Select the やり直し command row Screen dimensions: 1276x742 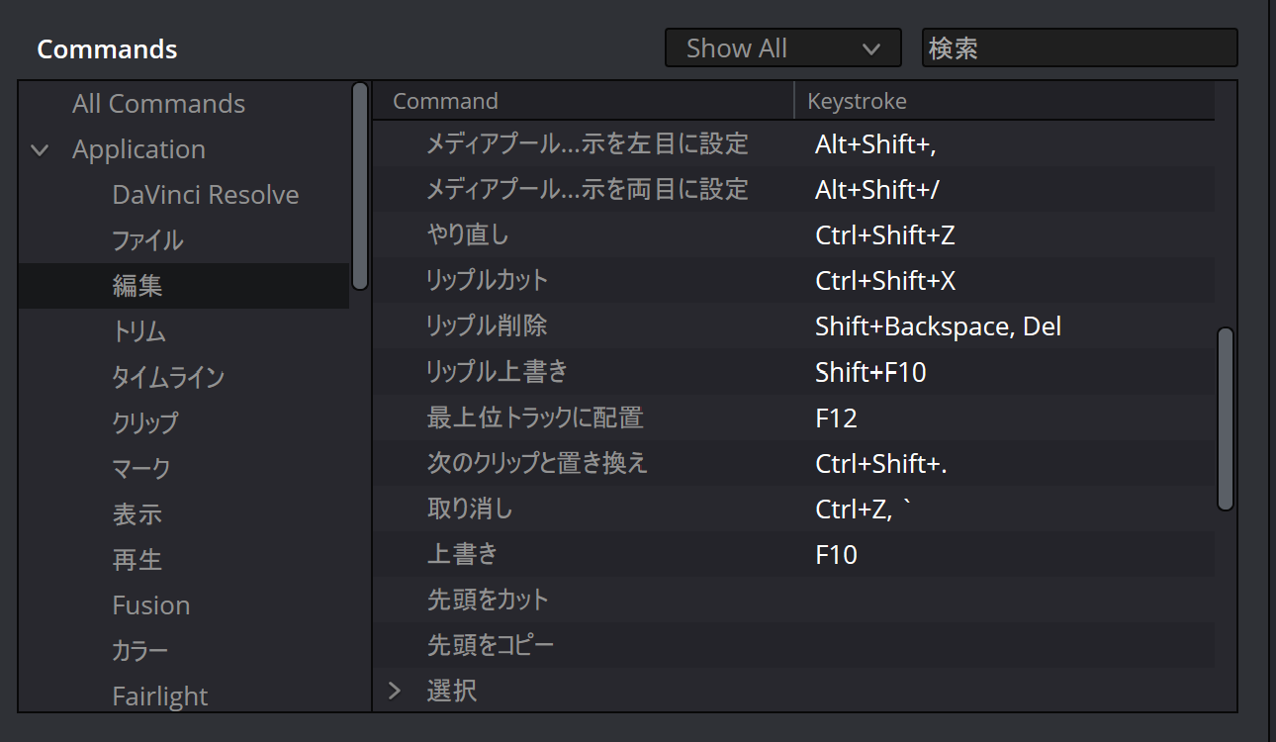[x=794, y=234]
